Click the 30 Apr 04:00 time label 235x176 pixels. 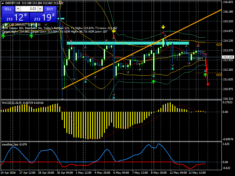(65, 172)
